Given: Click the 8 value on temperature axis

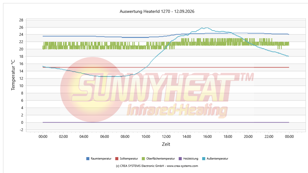Looking at the screenshot, I should [22, 93].
